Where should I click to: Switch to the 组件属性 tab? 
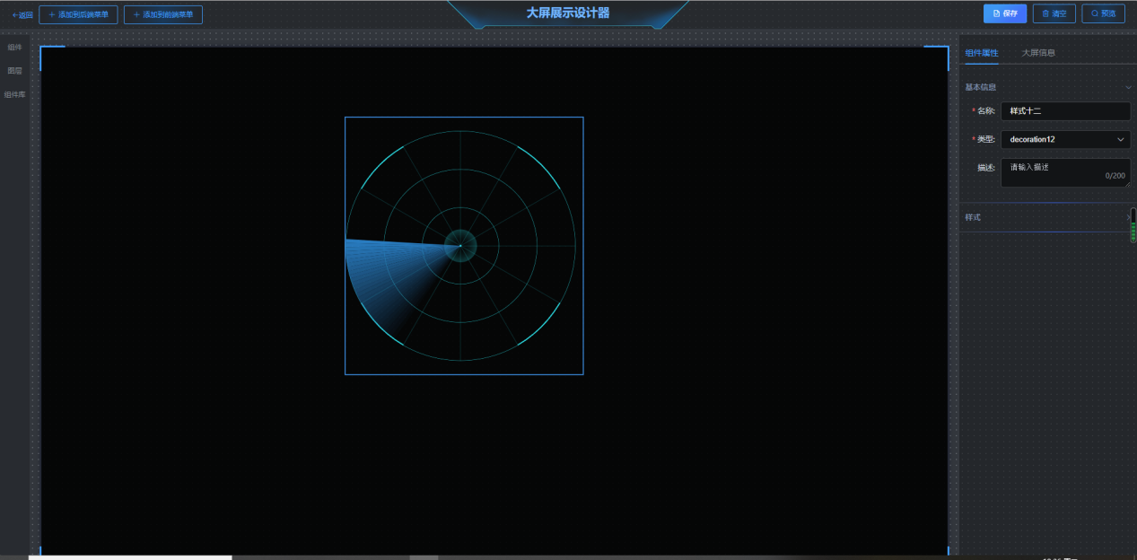pos(982,53)
